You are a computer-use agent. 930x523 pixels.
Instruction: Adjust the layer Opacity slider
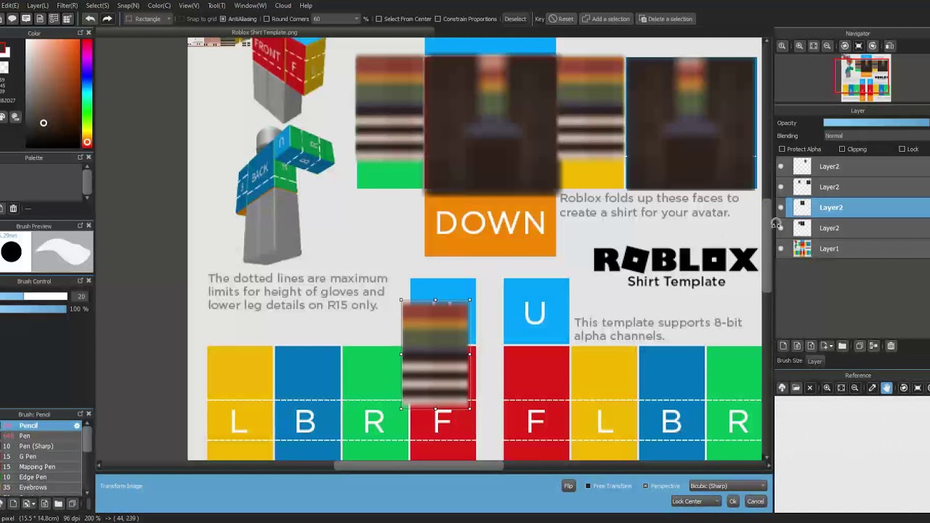[x=876, y=123]
